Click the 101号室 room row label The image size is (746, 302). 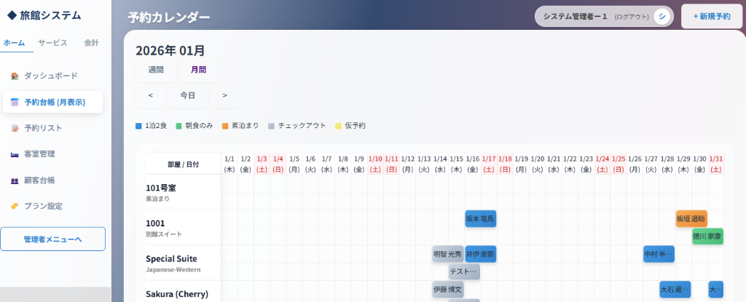click(183, 193)
